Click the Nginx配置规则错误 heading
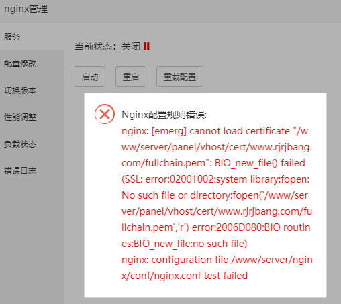Viewport: 341px width, 304px height. tap(164, 115)
